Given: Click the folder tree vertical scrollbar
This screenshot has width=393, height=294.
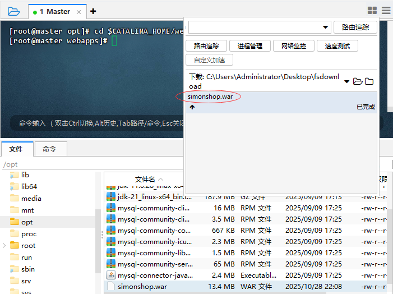Looking at the screenshot, I should (x=98, y=241).
